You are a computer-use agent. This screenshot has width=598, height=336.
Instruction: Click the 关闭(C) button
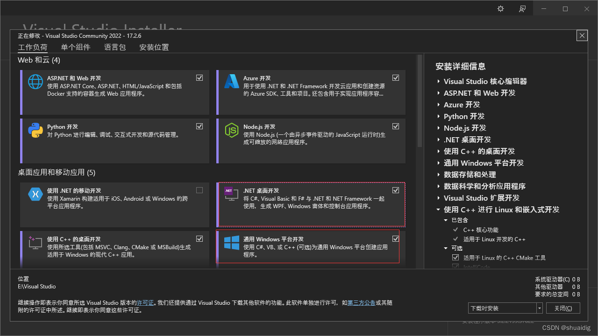pyautogui.click(x=563, y=308)
